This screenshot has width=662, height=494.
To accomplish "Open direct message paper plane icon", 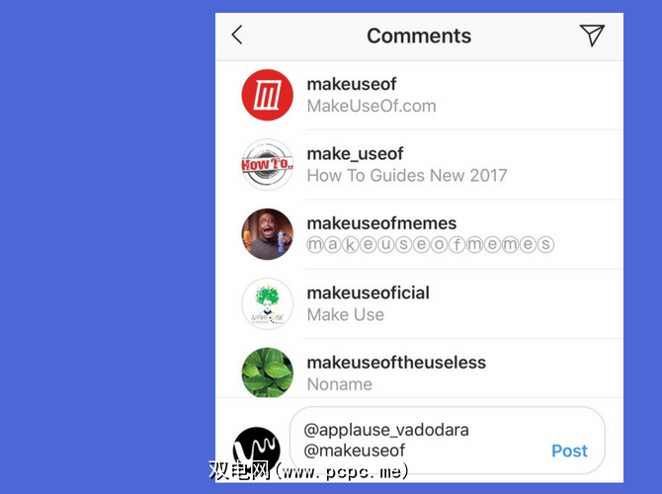I will (592, 35).
